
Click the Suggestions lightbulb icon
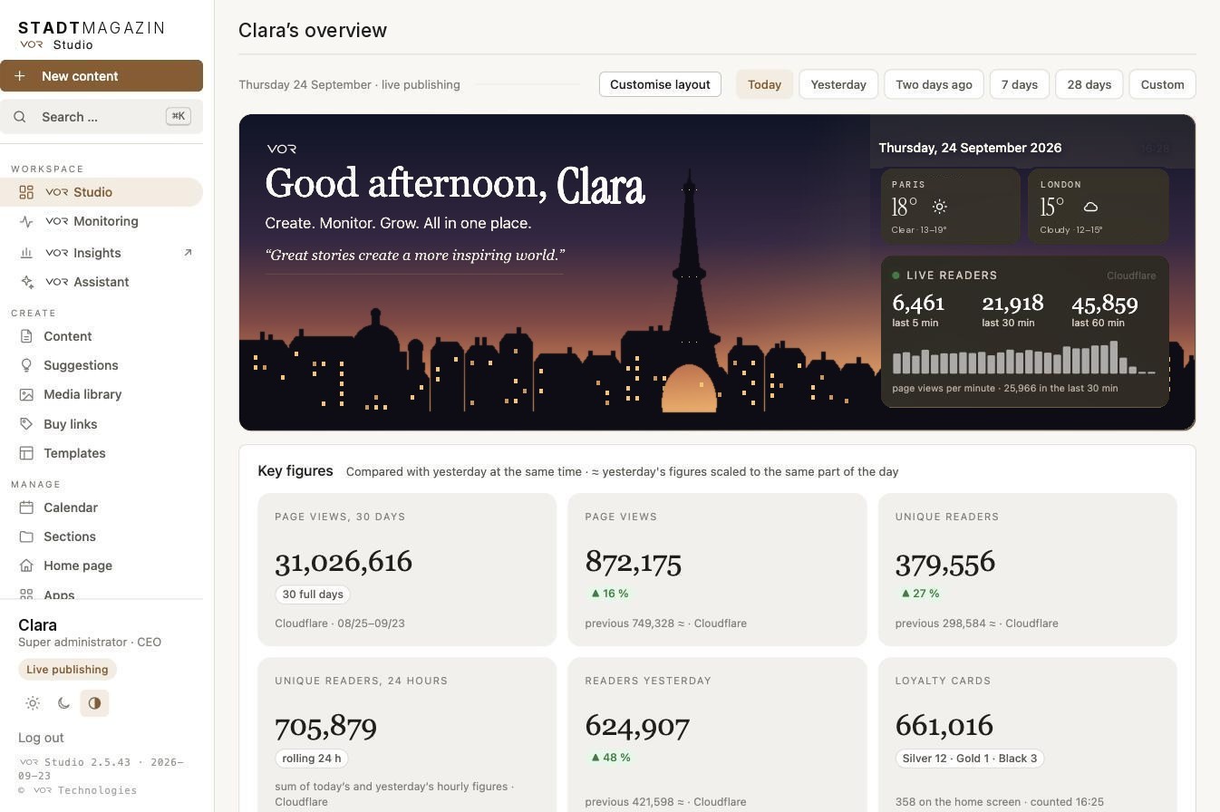coord(26,365)
